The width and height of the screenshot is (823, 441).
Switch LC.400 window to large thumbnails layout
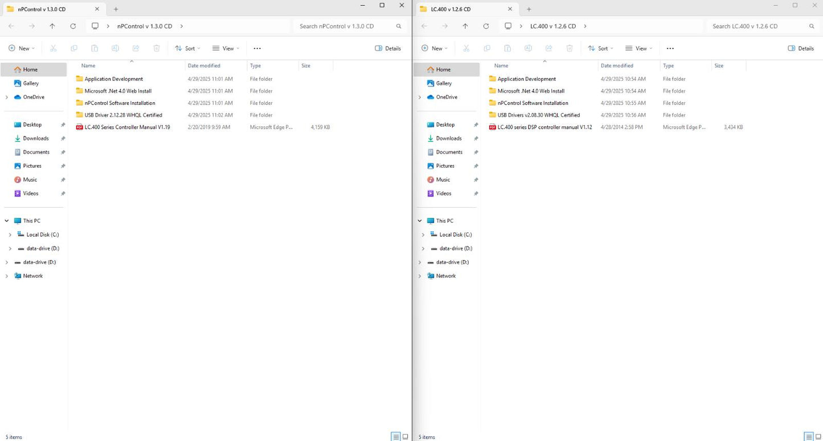tap(818, 436)
